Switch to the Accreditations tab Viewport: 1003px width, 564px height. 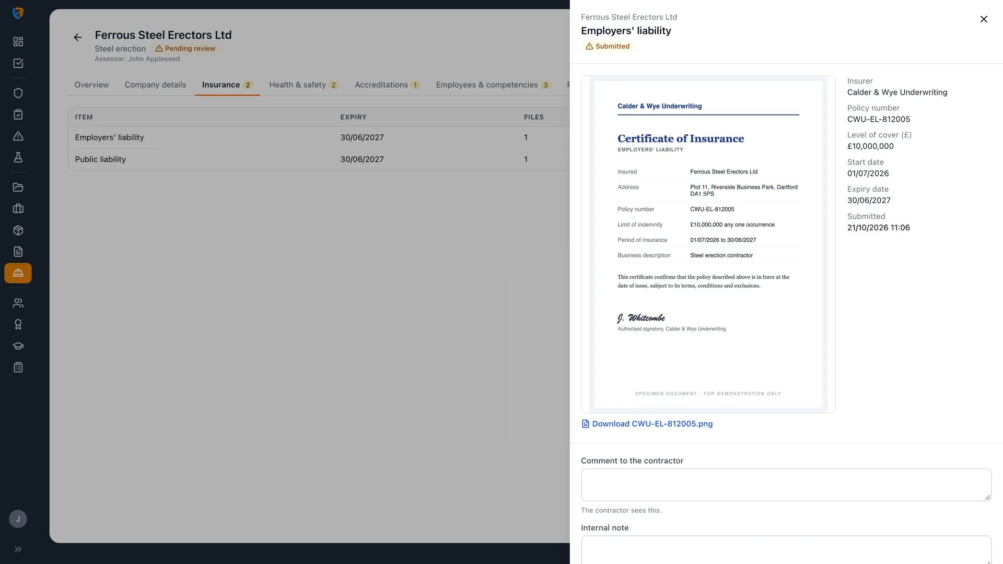click(387, 85)
